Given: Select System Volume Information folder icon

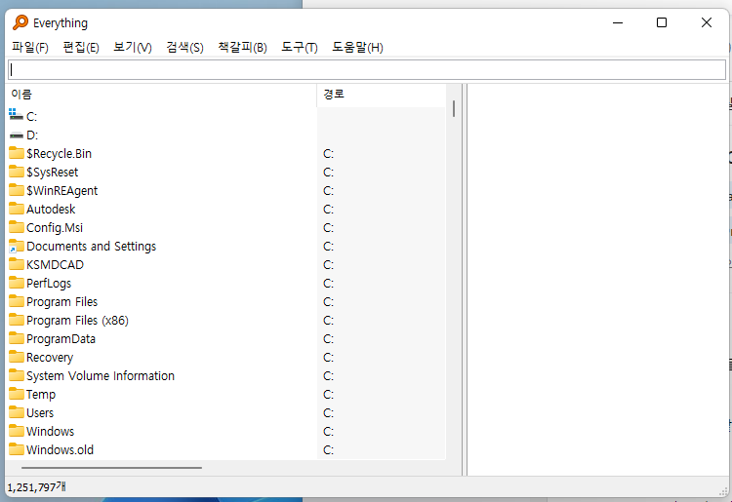Looking at the screenshot, I should coord(17,375).
